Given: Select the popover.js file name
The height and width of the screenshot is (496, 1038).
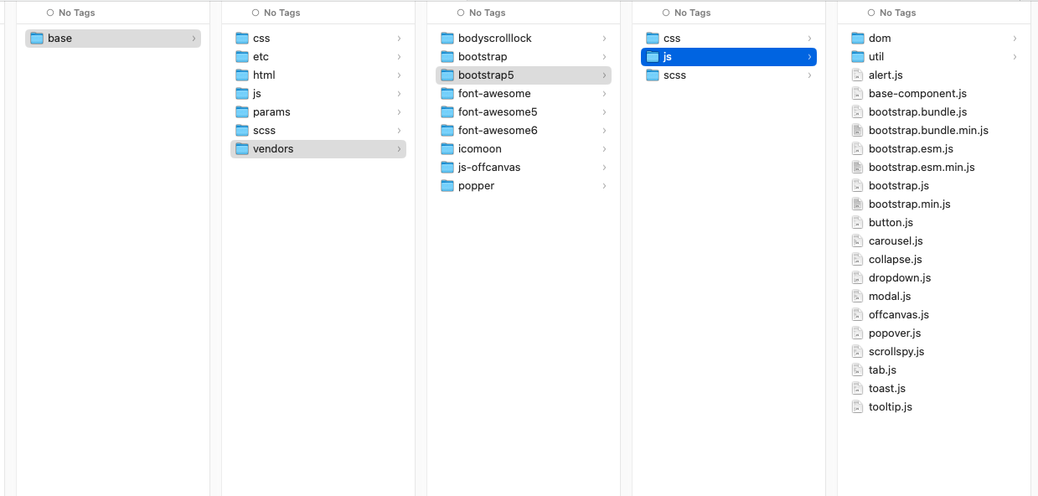Looking at the screenshot, I should click(x=895, y=333).
